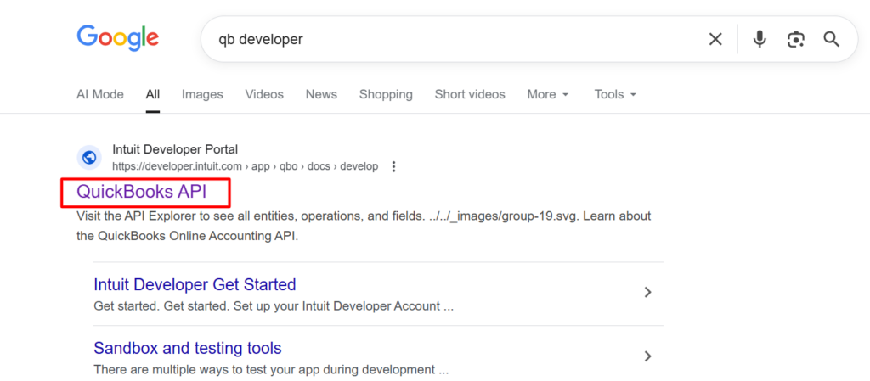Screen dimensions: 870x381
Task: Expand the More search filters dropdown
Action: 547,94
